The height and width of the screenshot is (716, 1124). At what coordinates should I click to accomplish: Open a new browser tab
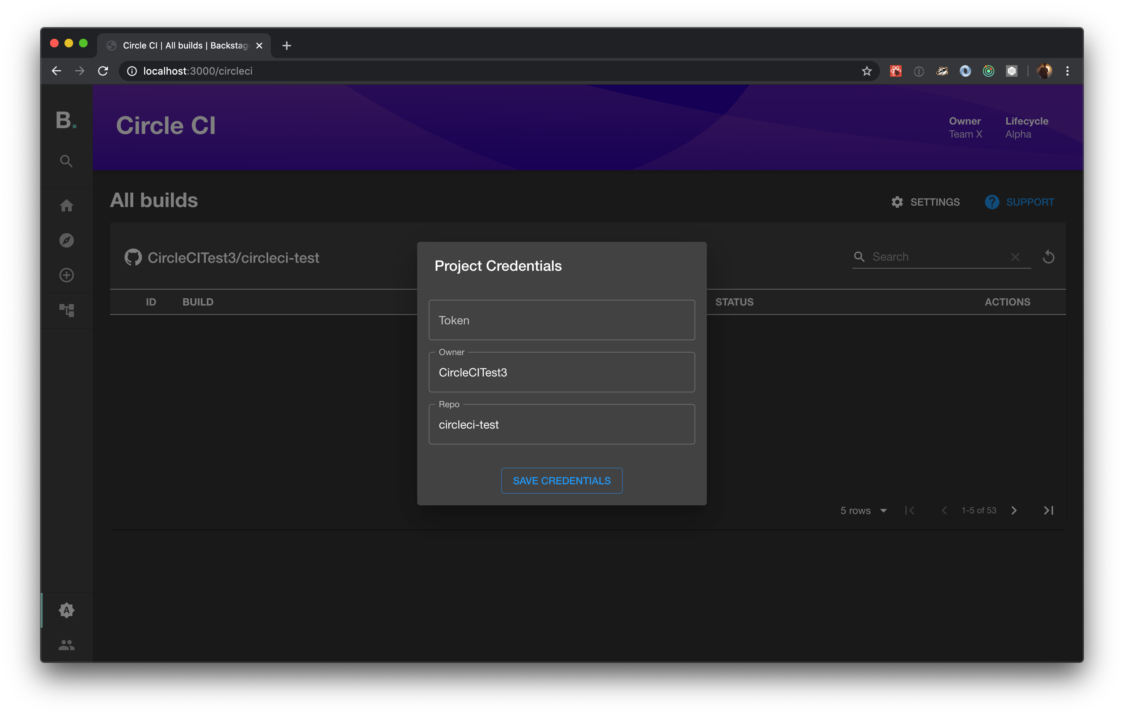pos(286,45)
